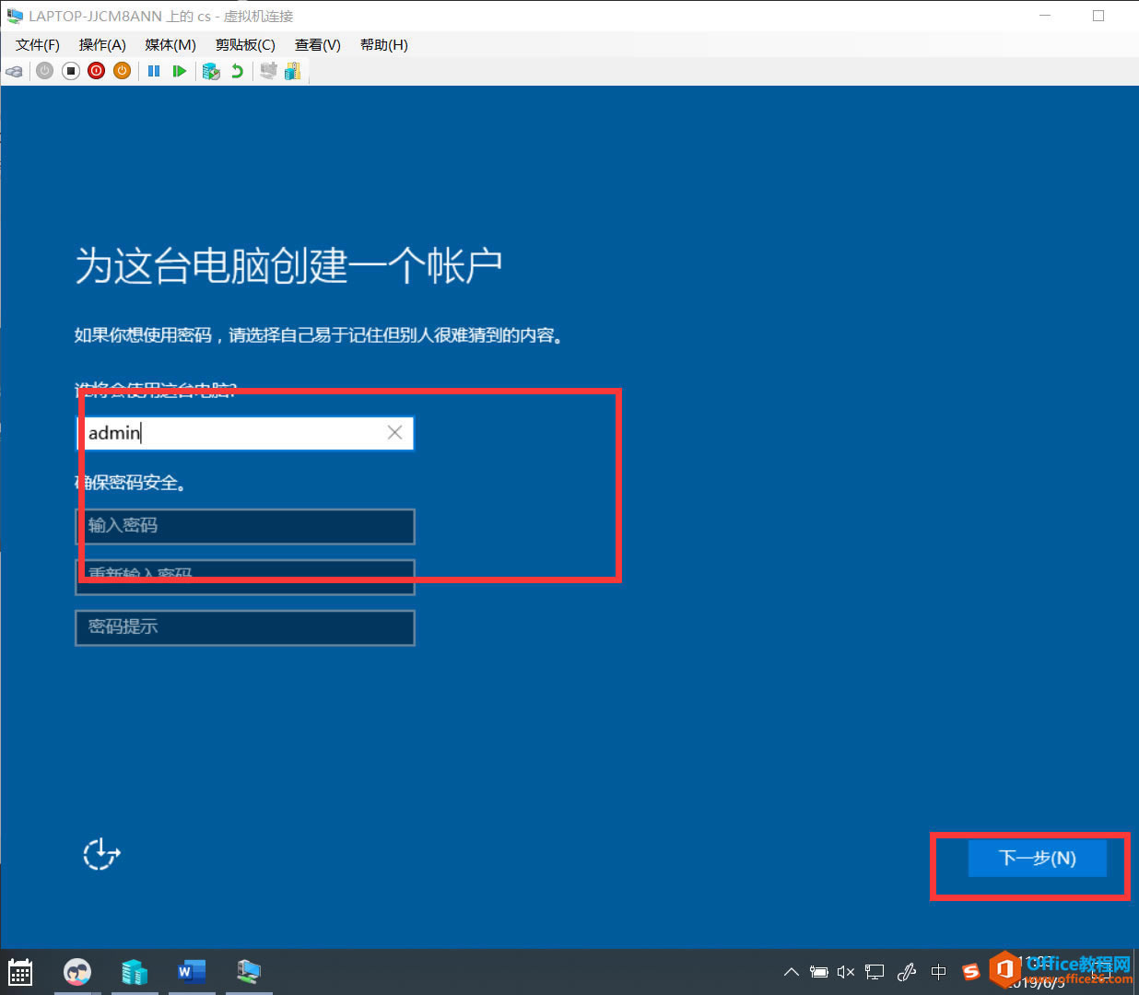Switch to Word on the taskbar

pyautogui.click(x=192, y=972)
